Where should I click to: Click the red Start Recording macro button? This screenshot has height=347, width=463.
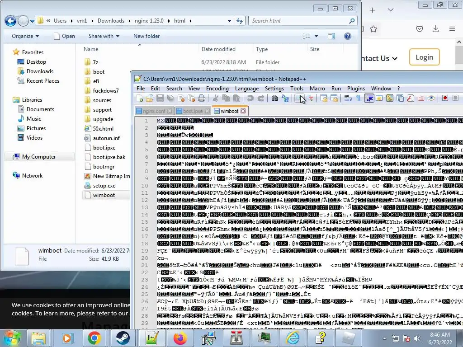445,98
